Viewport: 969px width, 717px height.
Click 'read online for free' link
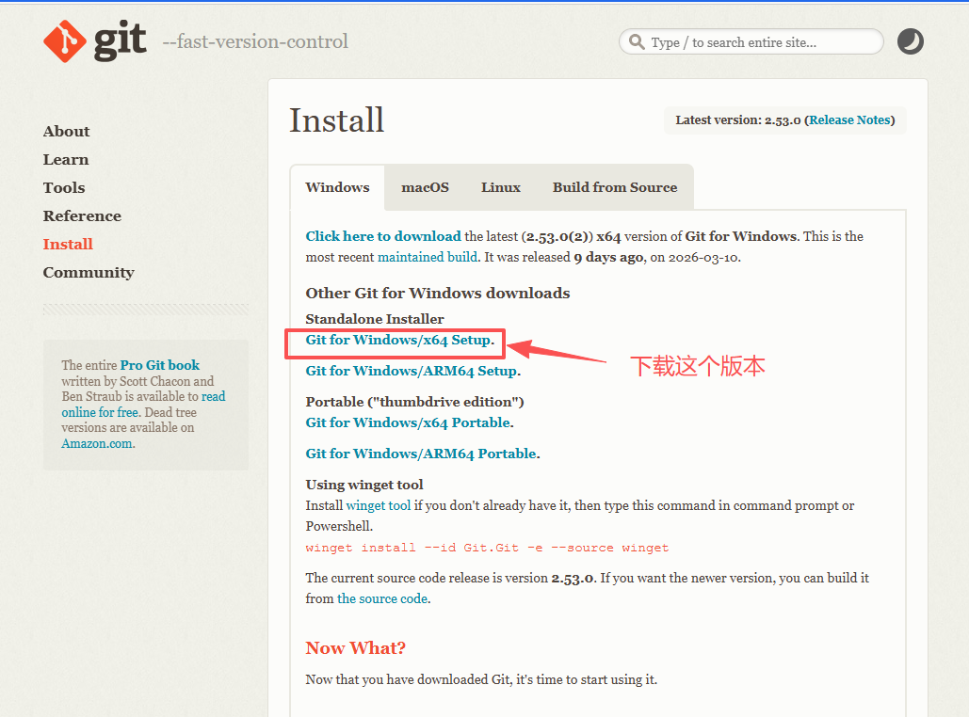143,404
